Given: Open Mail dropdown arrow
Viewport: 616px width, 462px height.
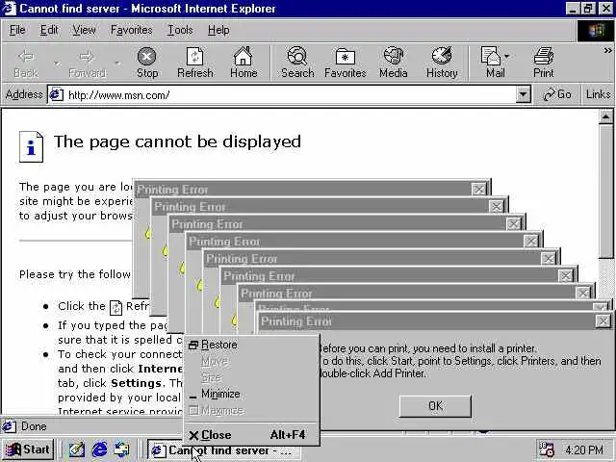Looking at the screenshot, I should 507,56.
